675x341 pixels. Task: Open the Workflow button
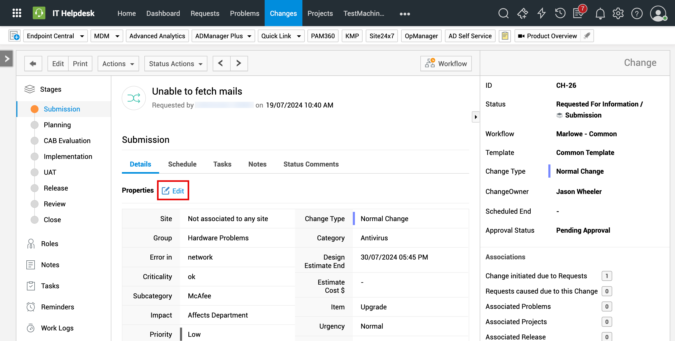click(446, 64)
